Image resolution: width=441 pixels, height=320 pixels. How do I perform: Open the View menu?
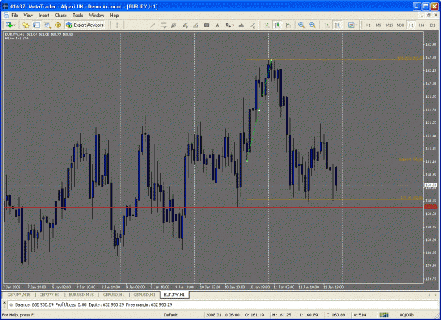tap(28, 16)
